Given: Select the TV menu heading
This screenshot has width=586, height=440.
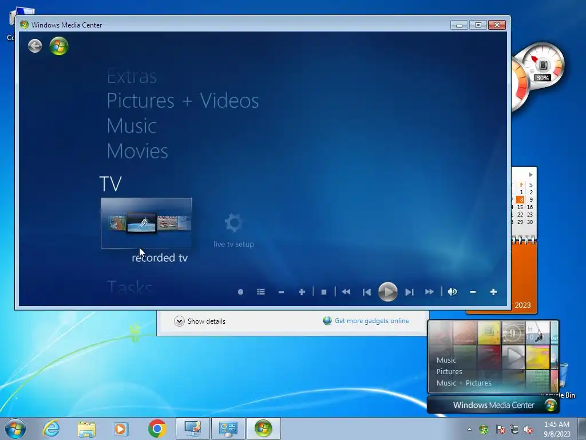Looking at the screenshot, I should tap(110, 184).
